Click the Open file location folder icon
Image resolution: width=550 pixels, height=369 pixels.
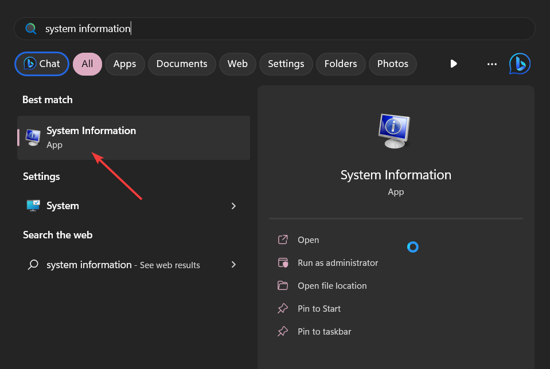coord(283,286)
